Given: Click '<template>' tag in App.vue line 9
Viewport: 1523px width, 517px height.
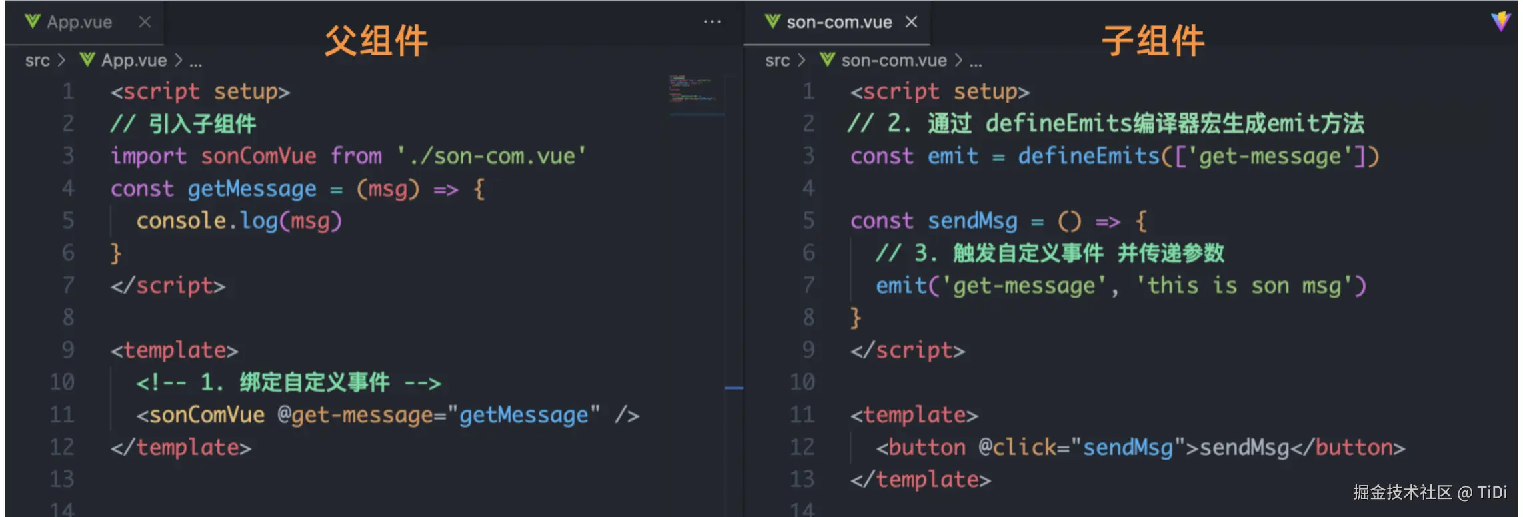Looking at the screenshot, I should (x=174, y=350).
